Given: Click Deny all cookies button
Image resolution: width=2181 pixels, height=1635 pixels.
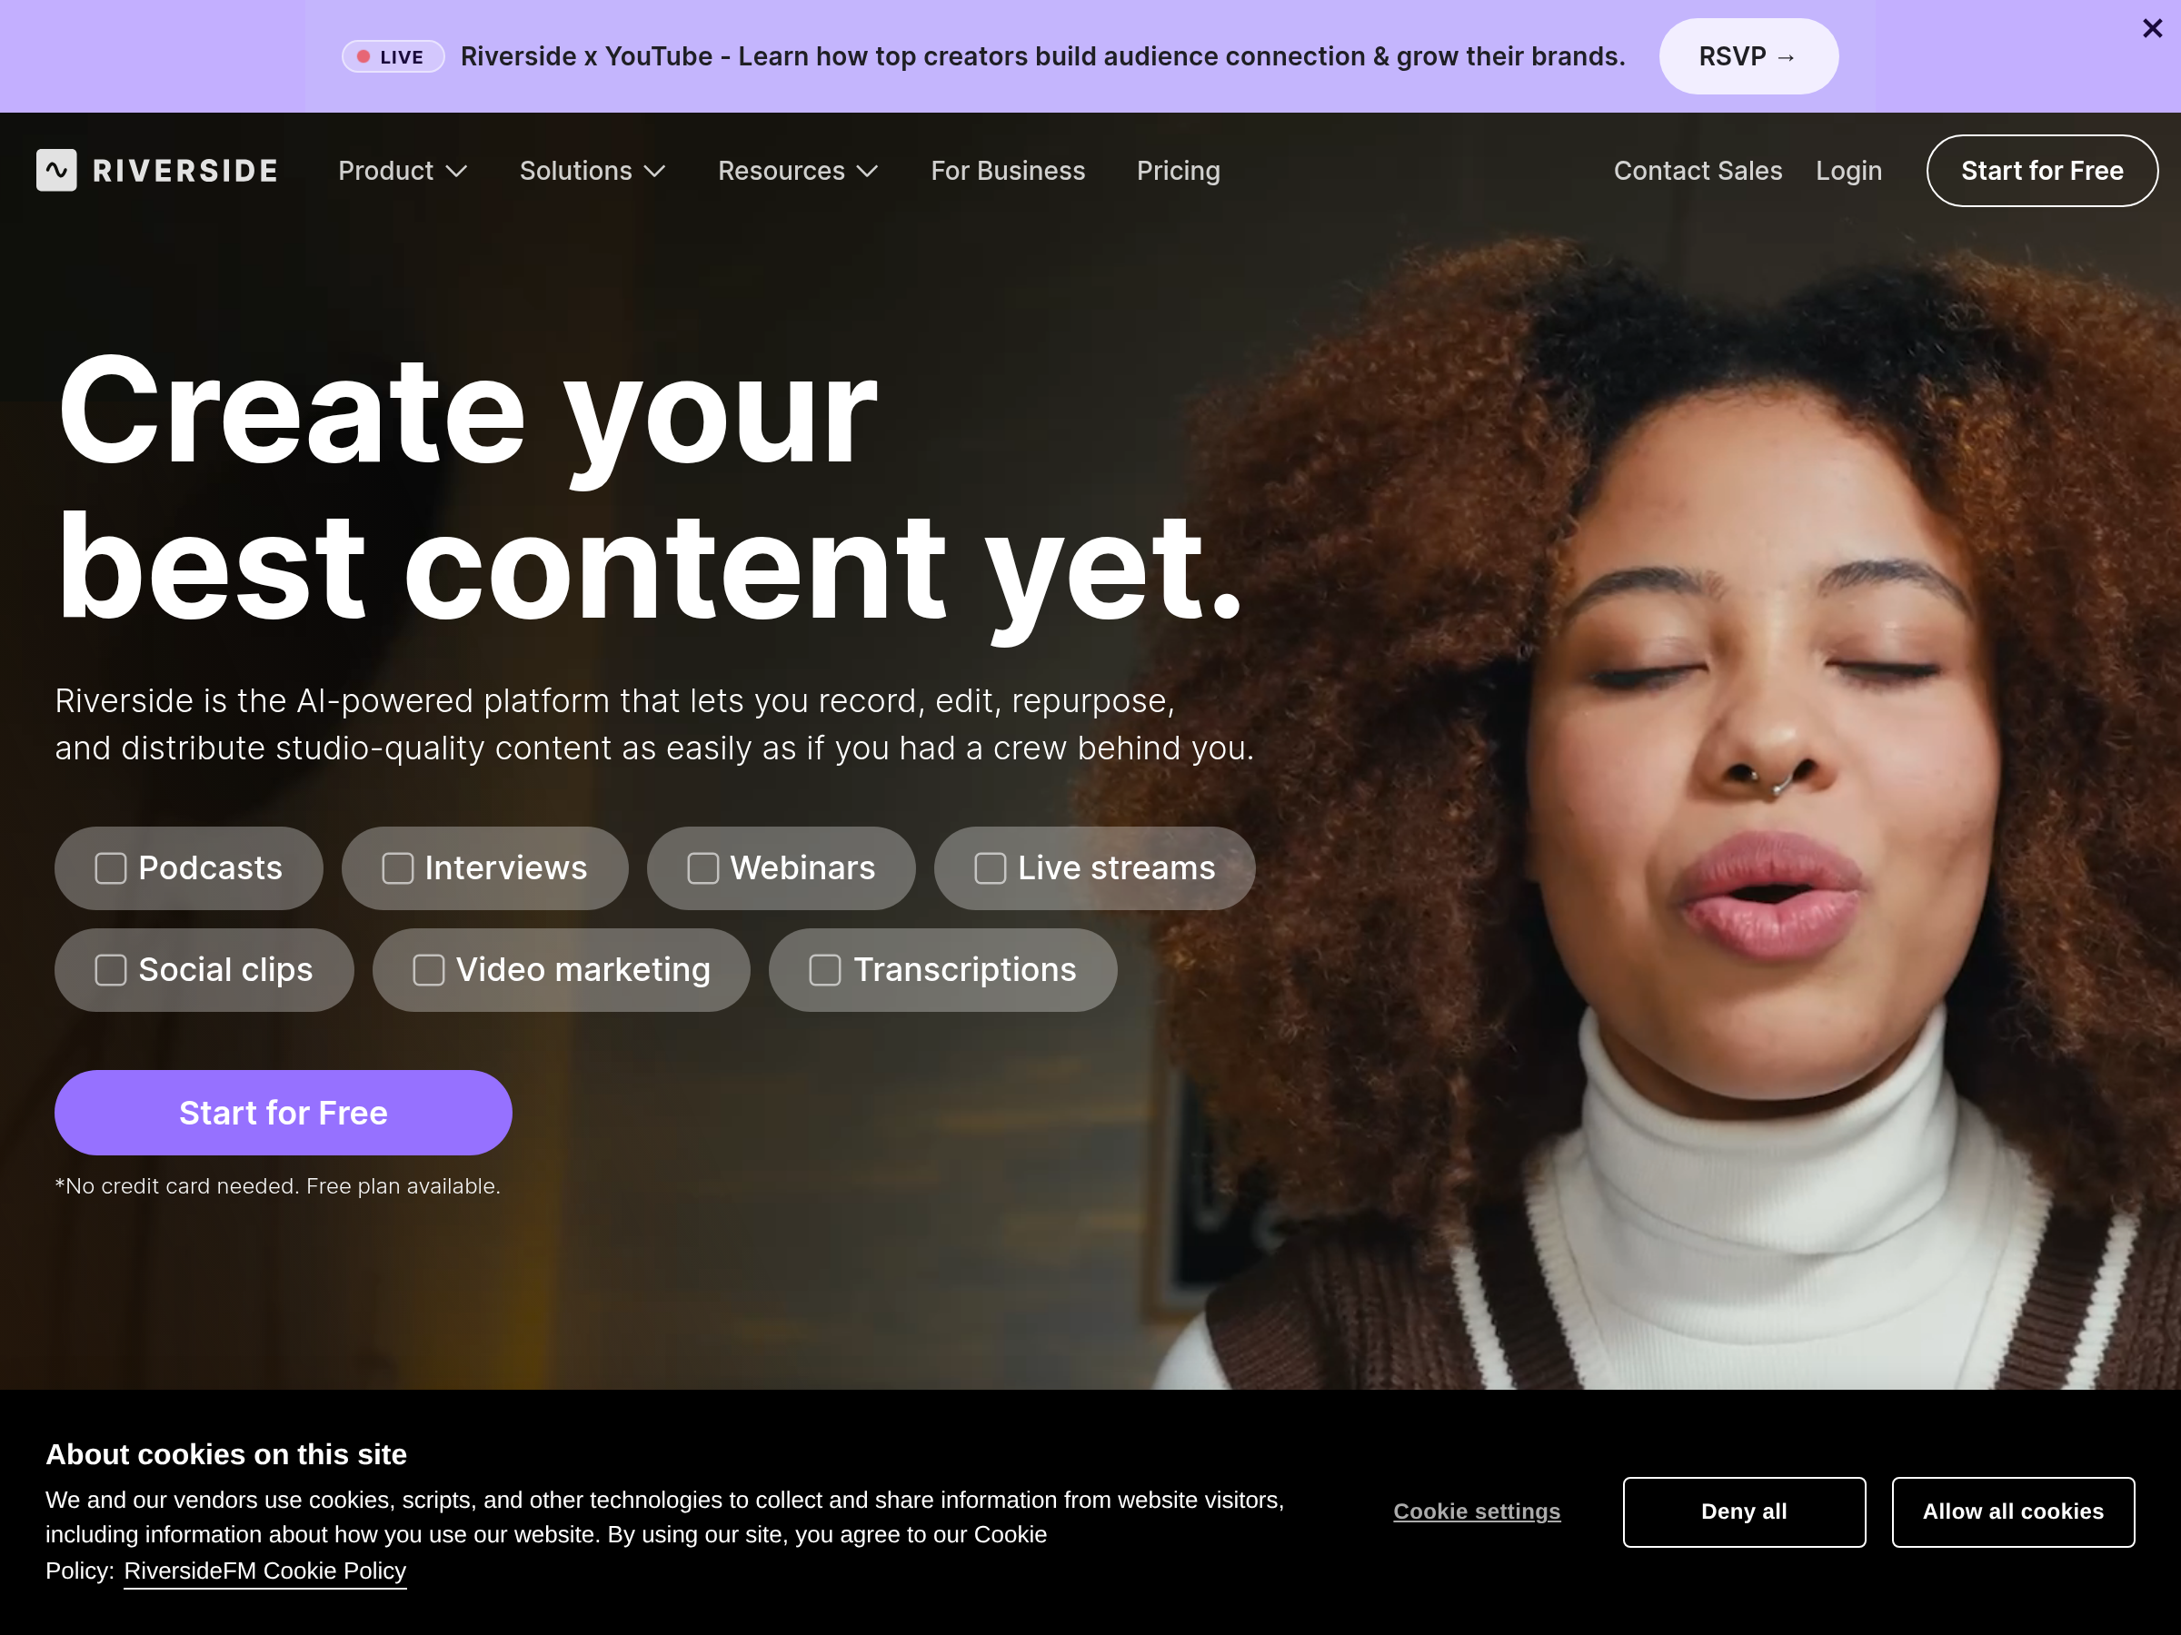Looking at the screenshot, I should (1743, 1511).
